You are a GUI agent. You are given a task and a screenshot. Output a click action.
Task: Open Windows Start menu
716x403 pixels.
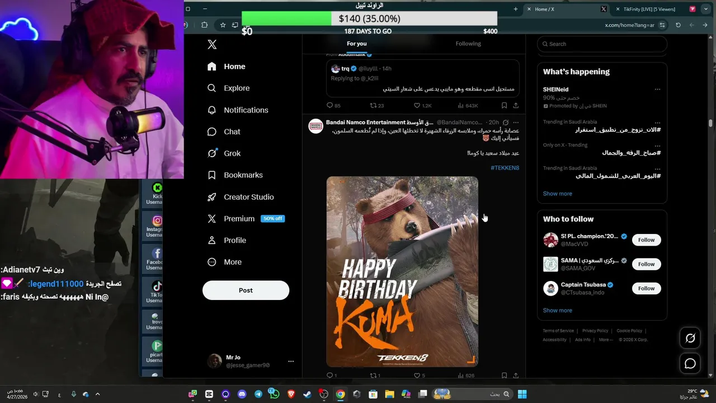[x=522, y=395]
